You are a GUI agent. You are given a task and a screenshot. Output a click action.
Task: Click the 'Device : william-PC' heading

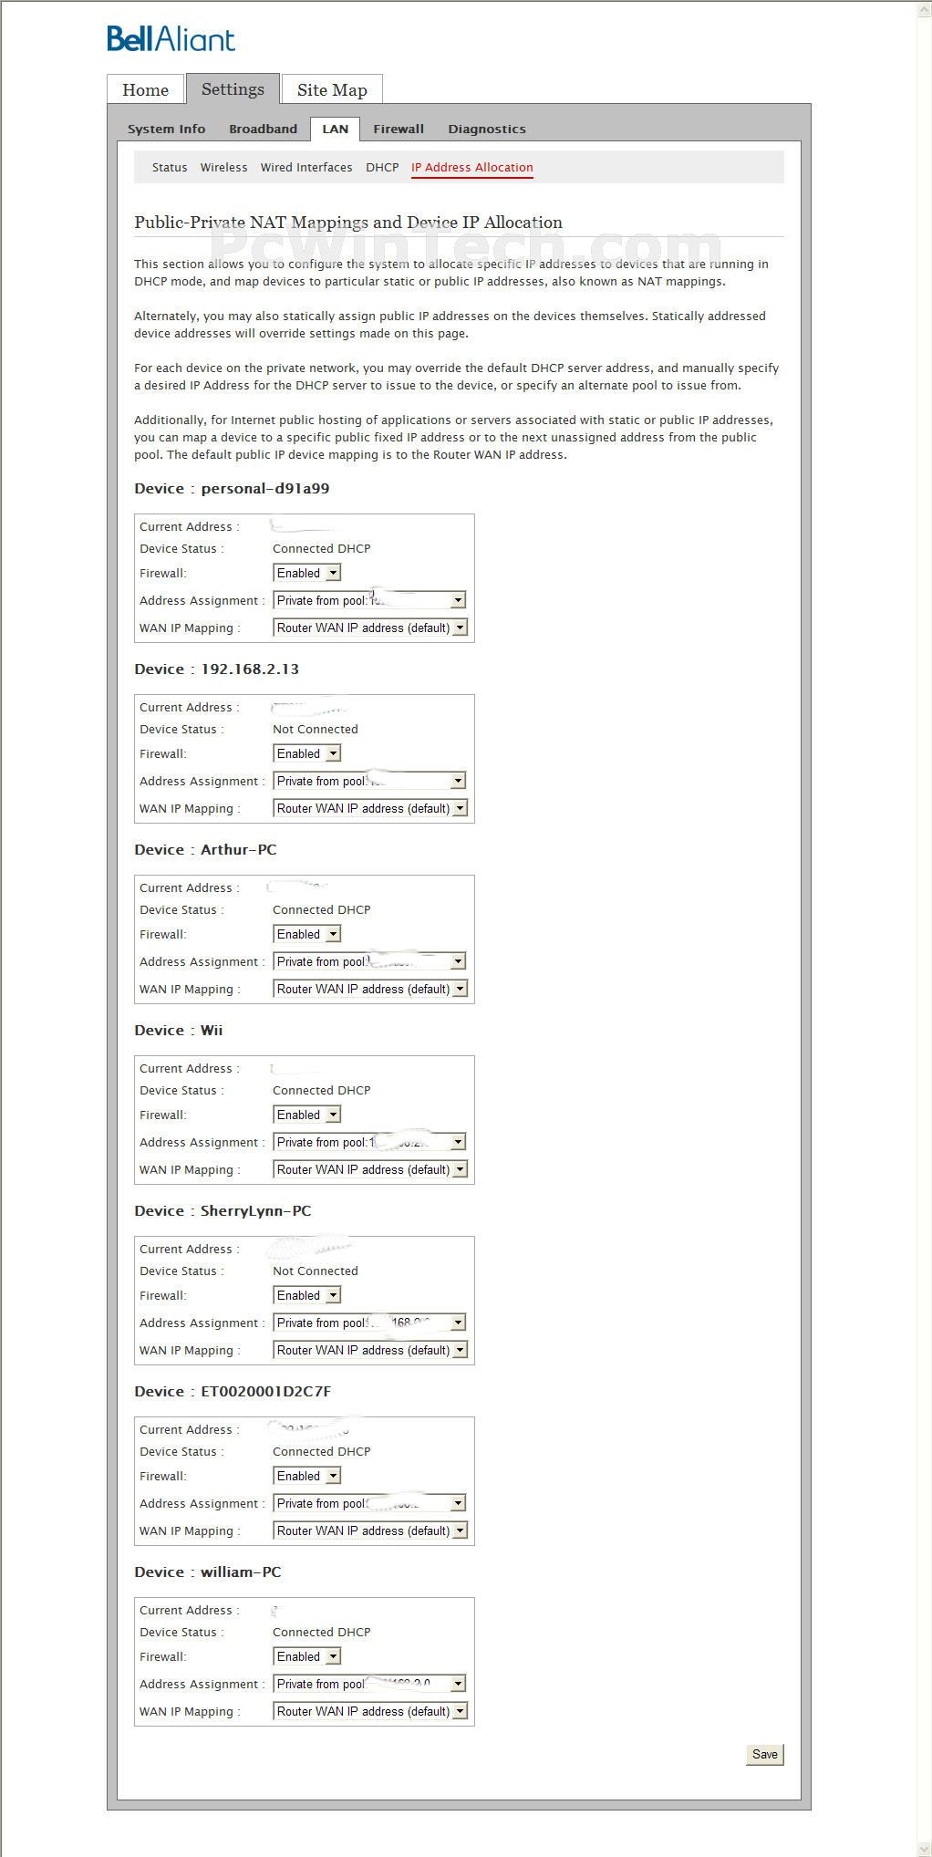208,1572
